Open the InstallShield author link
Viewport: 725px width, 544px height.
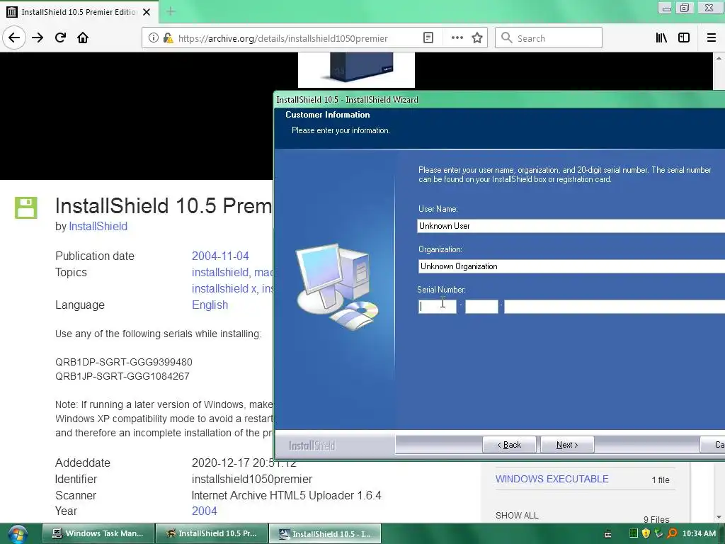tap(98, 226)
